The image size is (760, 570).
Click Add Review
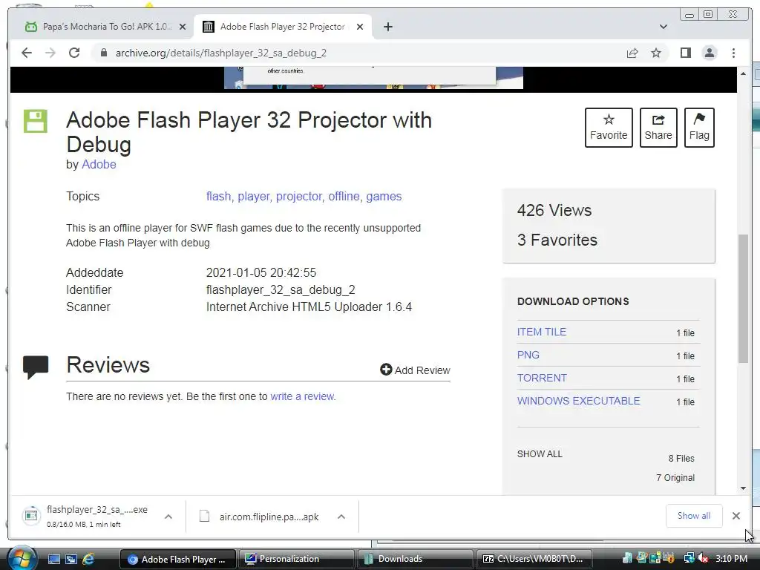click(416, 370)
